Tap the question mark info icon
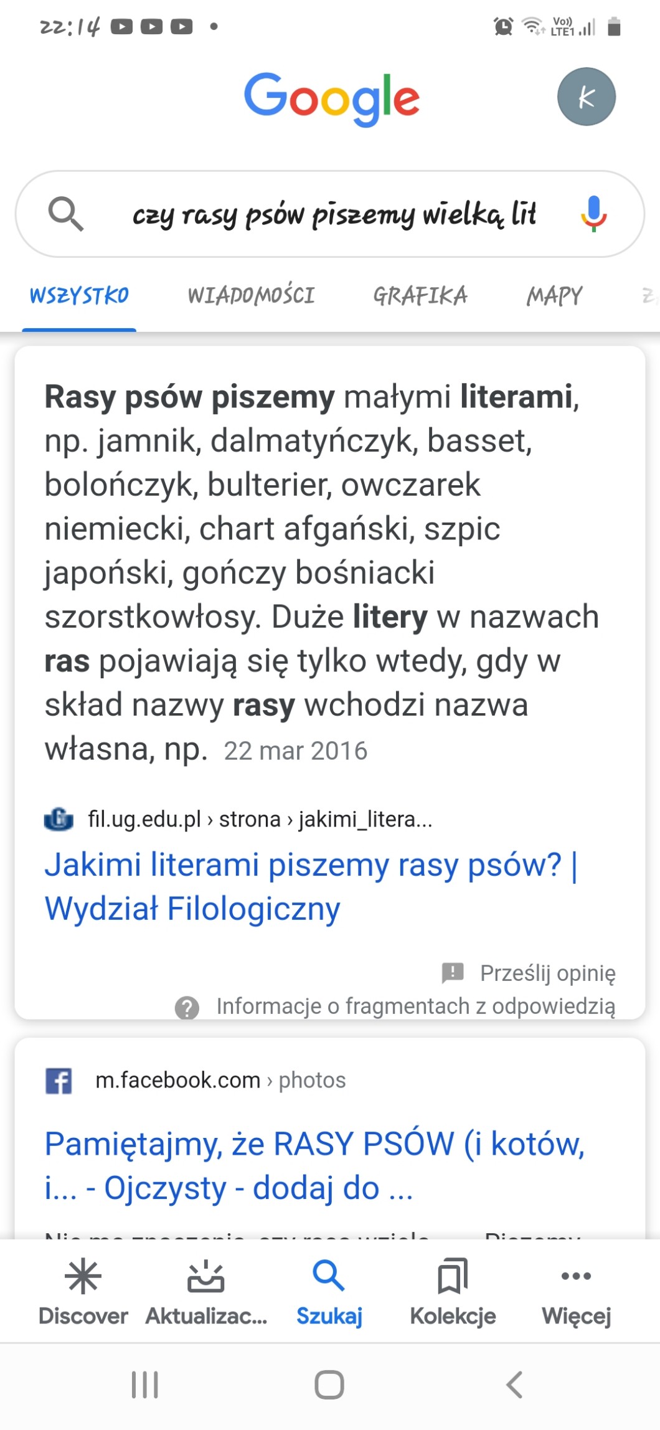This screenshot has width=660, height=1430. pyautogui.click(x=187, y=1007)
